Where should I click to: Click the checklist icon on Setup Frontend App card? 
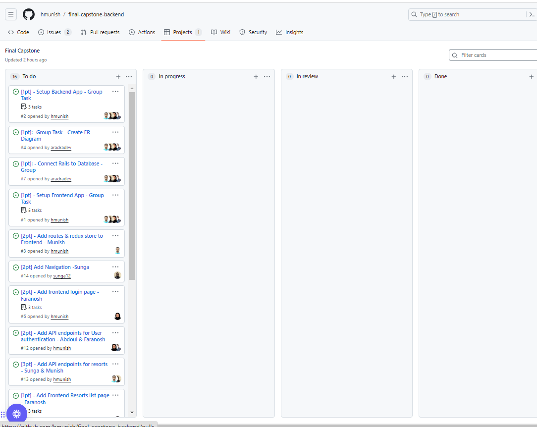pos(24,210)
